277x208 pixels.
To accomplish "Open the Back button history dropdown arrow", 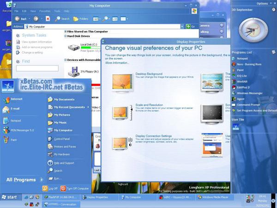I will tap(30, 19).
